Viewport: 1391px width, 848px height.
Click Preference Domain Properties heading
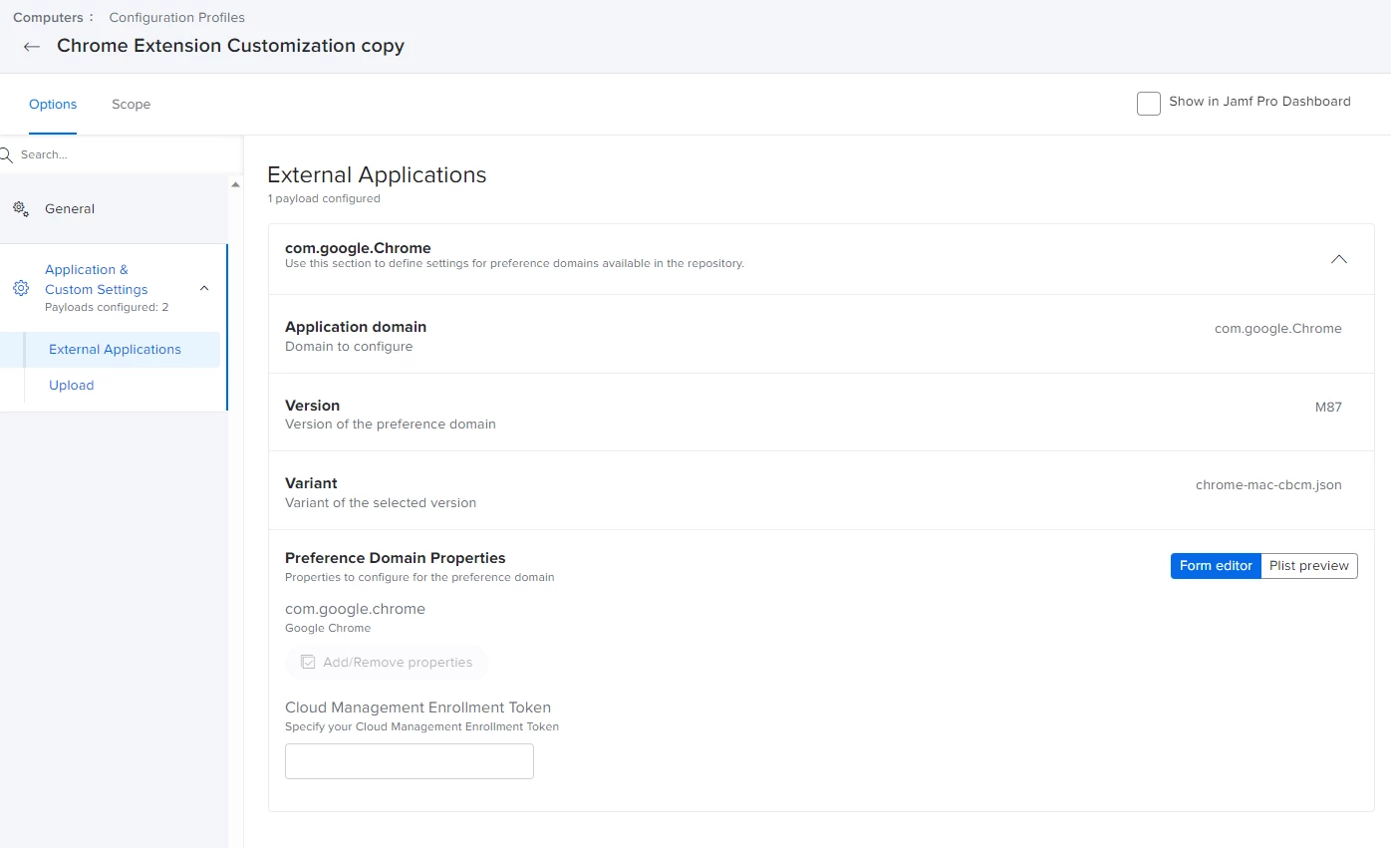(396, 558)
